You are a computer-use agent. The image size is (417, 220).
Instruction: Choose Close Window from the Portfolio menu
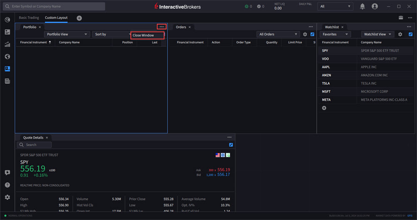coord(147,35)
